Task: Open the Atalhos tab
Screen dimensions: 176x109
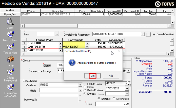Action: (x=10, y=10)
